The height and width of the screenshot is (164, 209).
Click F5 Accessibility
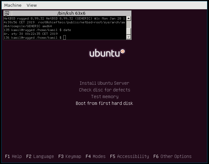coord(129,156)
